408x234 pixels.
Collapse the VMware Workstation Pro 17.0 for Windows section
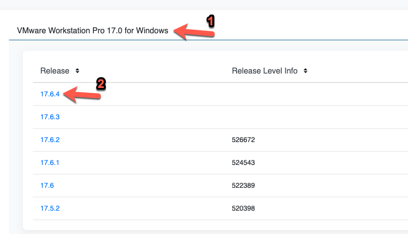coord(92,30)
